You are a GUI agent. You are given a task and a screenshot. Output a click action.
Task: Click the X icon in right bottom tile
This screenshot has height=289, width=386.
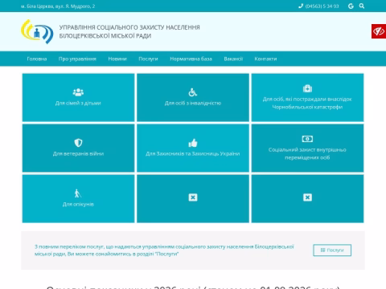307,197
